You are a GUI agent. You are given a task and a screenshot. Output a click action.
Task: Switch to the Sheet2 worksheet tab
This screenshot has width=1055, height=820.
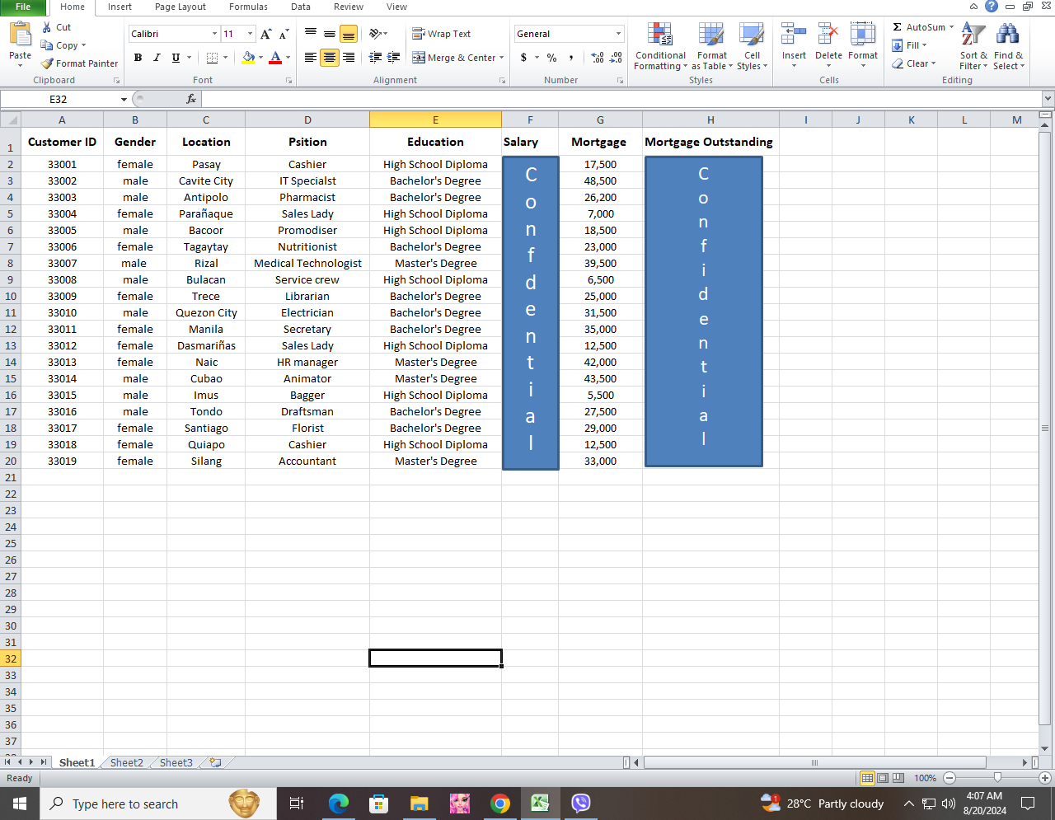pyautogui.click(x=126, y=763)
